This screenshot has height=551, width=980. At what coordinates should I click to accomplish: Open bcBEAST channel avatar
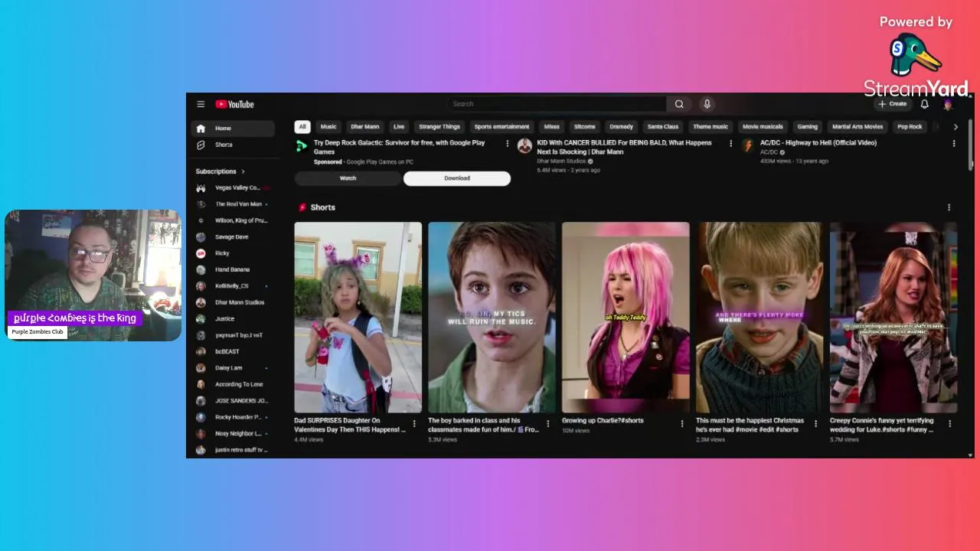pos(201,352)
